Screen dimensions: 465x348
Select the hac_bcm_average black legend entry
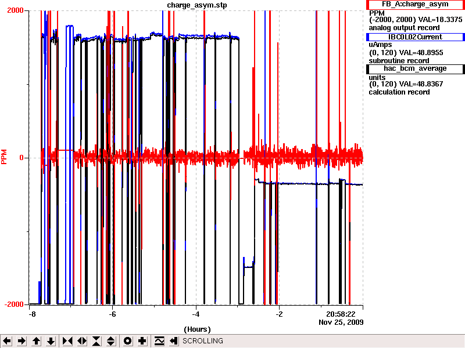415,68
